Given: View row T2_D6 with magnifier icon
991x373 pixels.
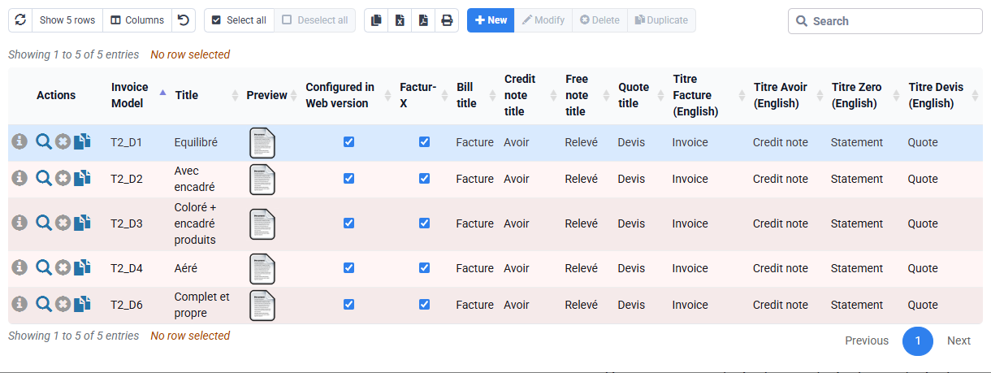Looking at the screenshot, I should click(44, 304).
